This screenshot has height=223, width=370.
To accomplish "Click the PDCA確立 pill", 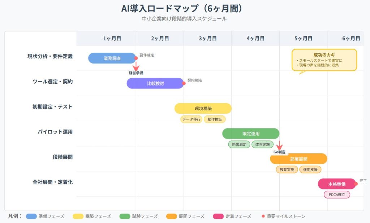I will click(x=337, y=194).
